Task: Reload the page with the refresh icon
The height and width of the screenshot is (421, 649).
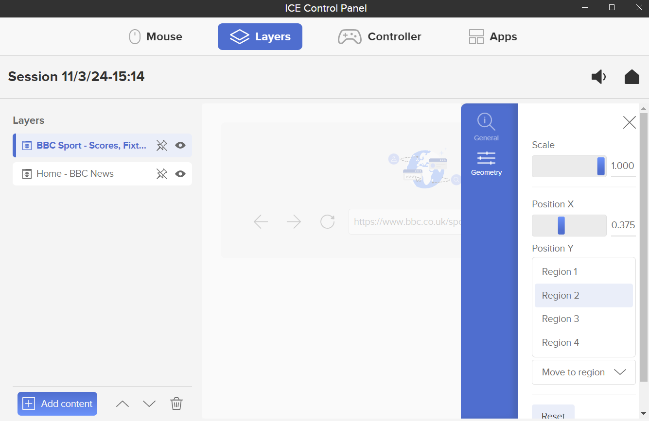Action: pos(327,221)
